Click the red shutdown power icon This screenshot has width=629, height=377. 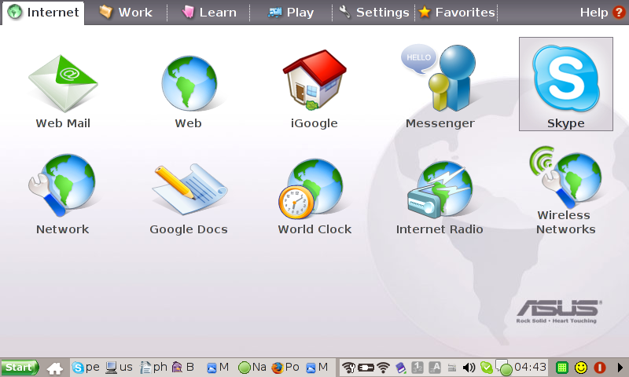[600, 368]
